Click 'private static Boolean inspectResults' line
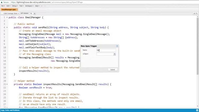The width and height of the screenshot is (199, 112). coord(62,84)
